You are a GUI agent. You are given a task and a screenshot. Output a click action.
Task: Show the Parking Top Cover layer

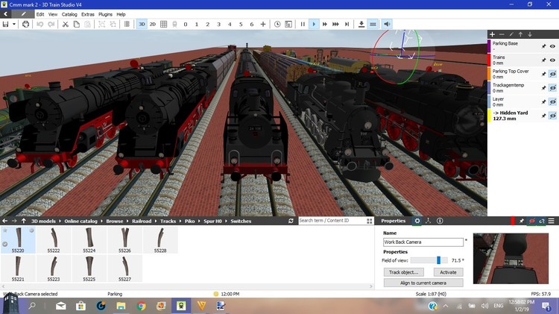point(552,75)
